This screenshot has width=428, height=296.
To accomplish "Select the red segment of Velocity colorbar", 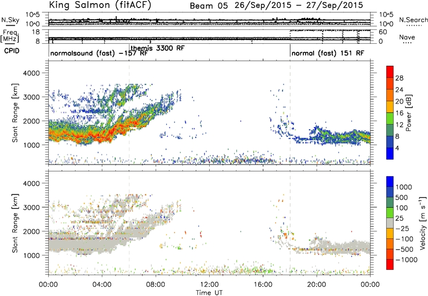I will pyautogui.click(x=390, y=264).
